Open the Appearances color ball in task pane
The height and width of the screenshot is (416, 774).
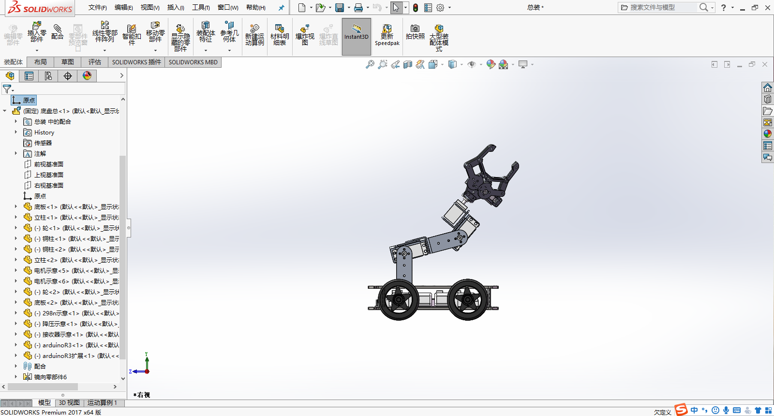768,134
